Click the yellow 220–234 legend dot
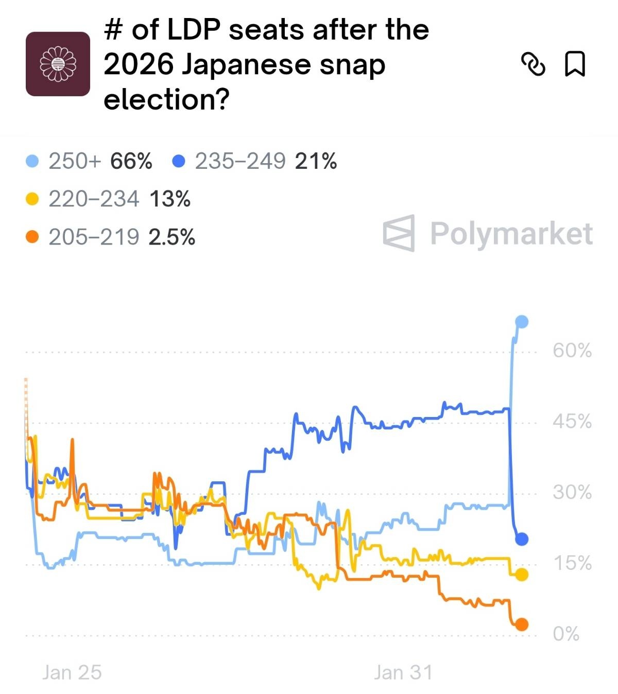 [32, 199]
